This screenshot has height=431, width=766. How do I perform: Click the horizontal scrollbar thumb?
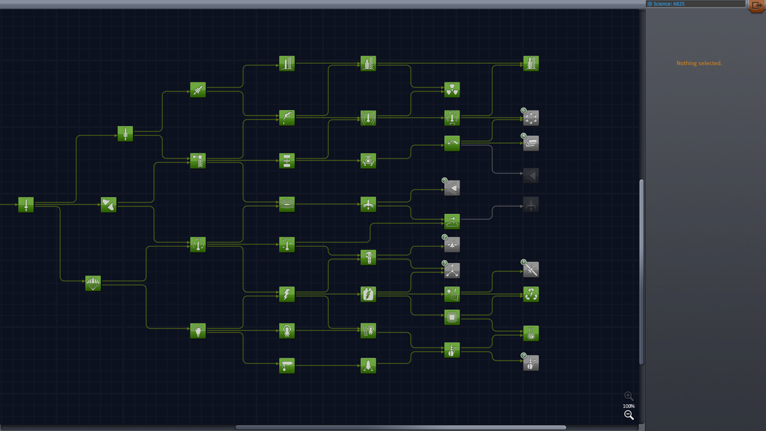[401, 427]
